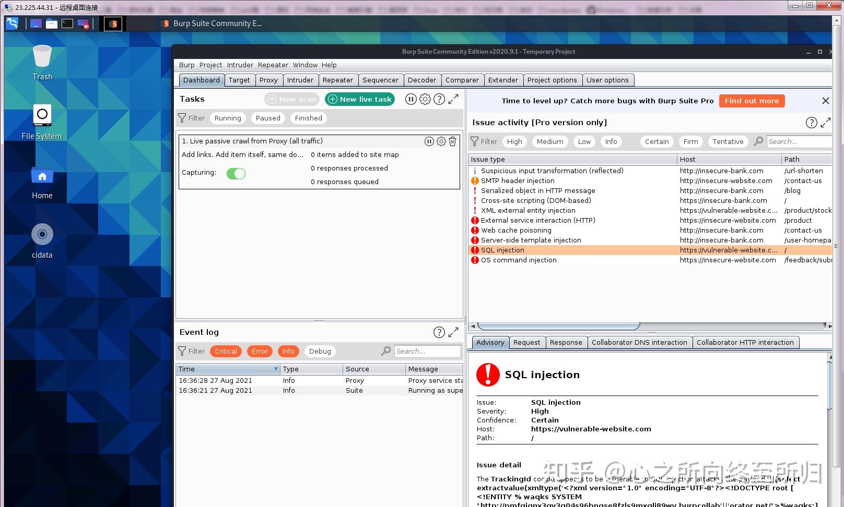844x507 pixels.
Task: Open the cidata disc desktop icon
Action: (x=42, y=242)
